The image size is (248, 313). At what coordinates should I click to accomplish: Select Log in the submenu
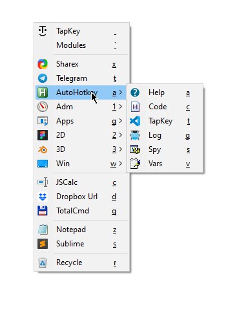coord(165,135)
